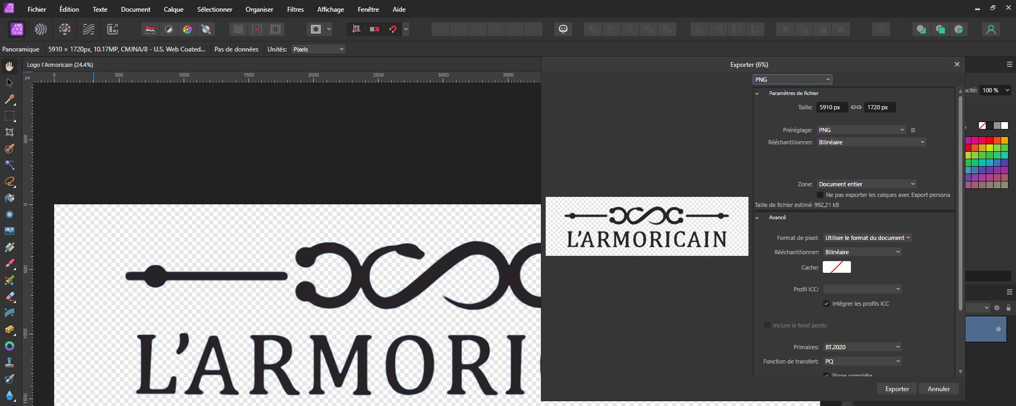Select the Hand view tool

tap(10, 66)
